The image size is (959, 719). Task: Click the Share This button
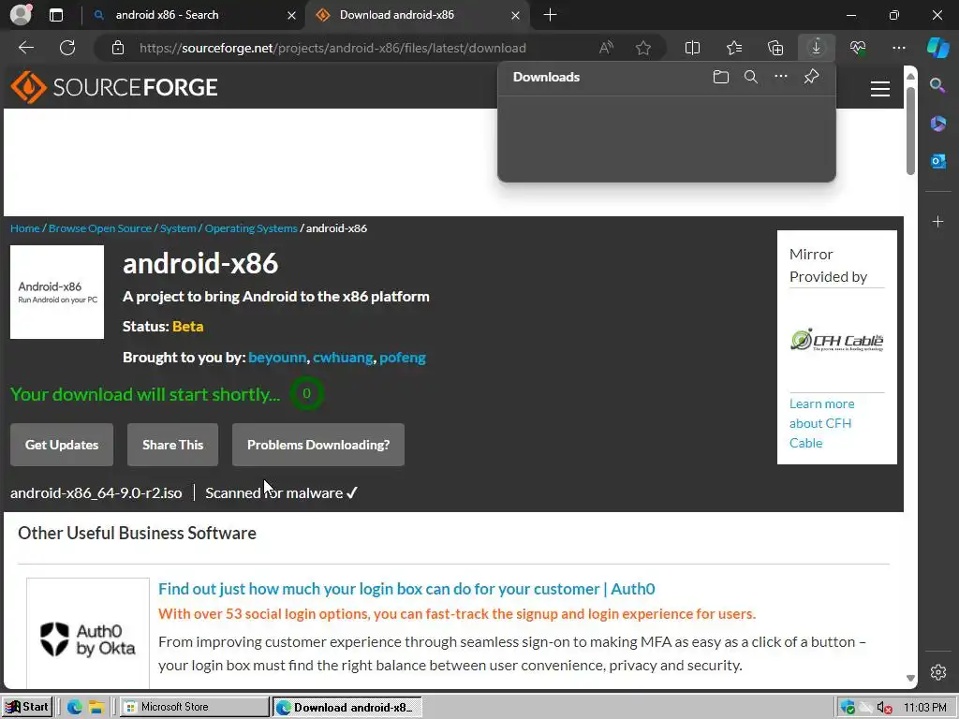click(x=172, y=445)
